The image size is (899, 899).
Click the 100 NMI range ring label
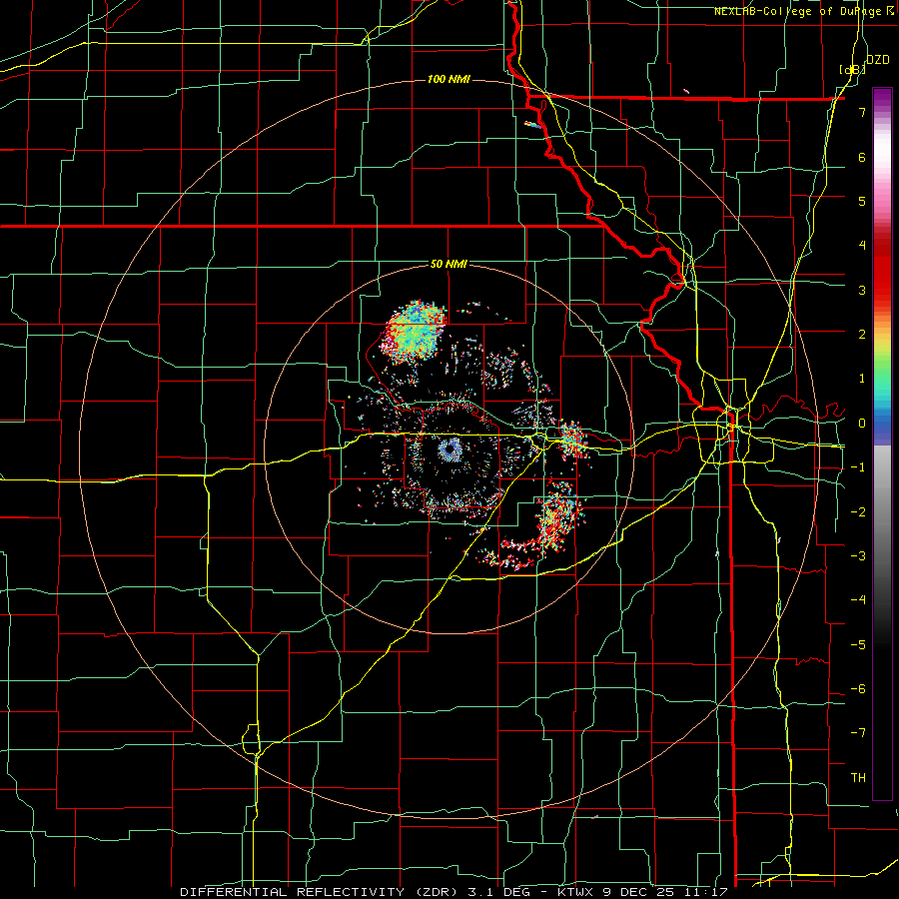tap(449, 79)
